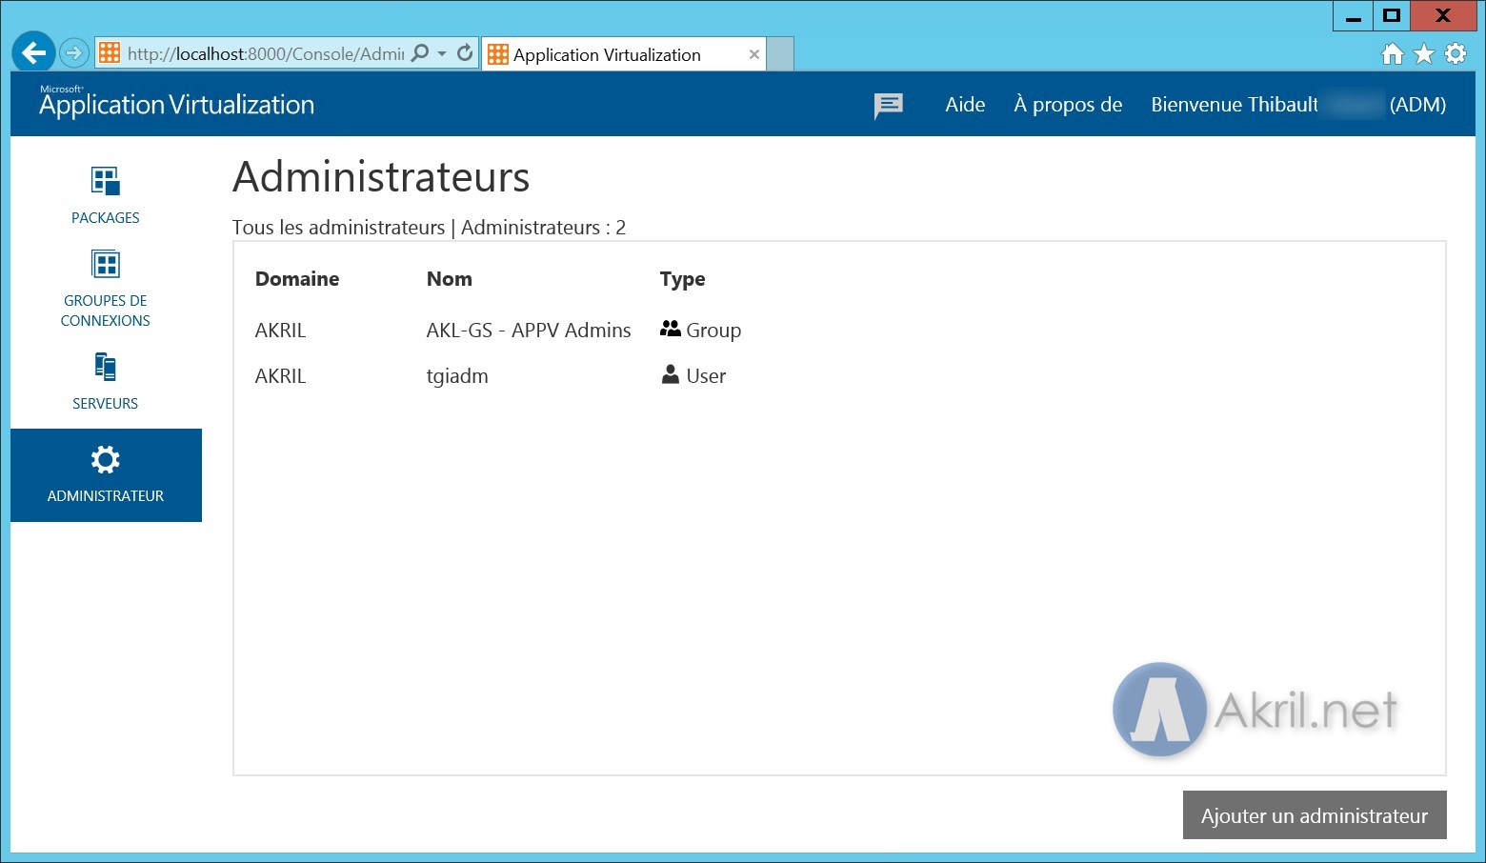Image resolution: width=1486 pixels, height=863 pixels.
Task: Click AKRIL domain in the tgiadm row
Action: 280,376
